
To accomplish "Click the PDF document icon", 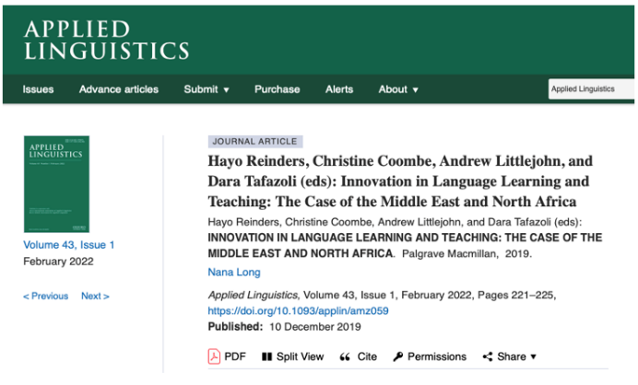I will (214, 356).
